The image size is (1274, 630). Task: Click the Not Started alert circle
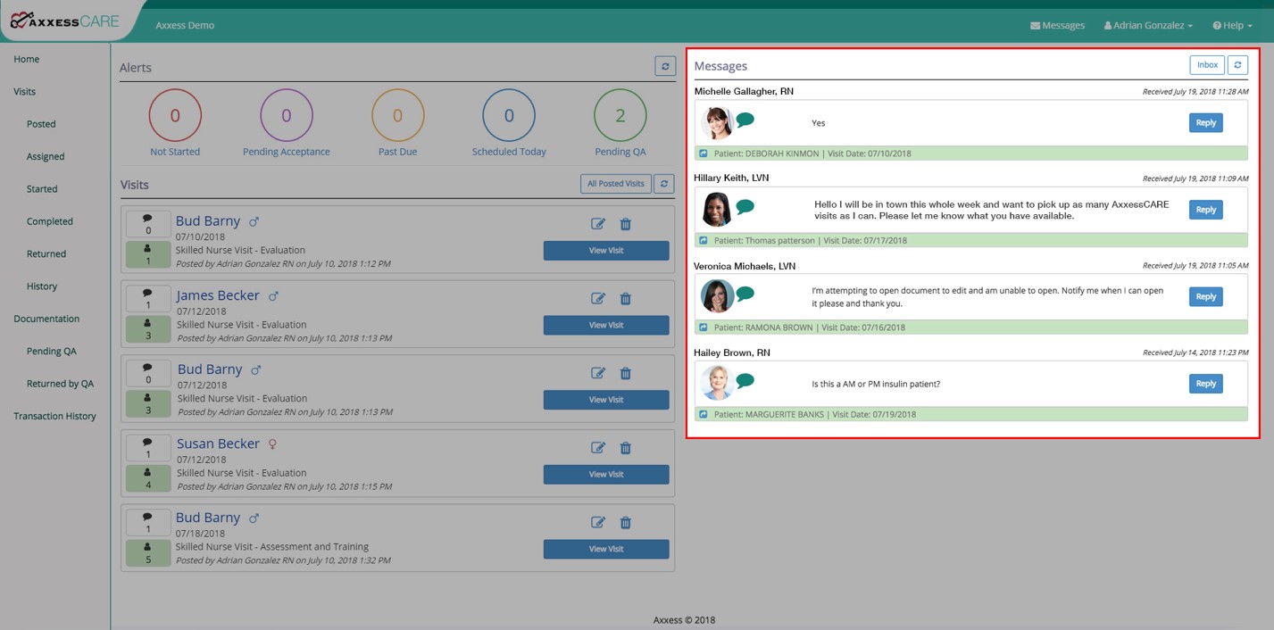[175, 116]
